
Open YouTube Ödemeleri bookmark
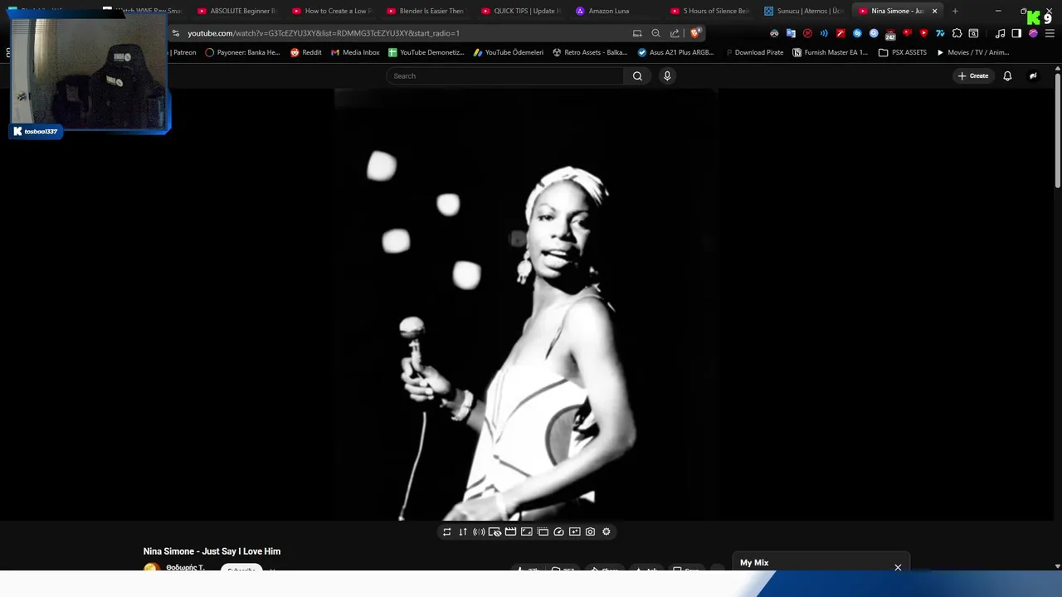point(508,52)
